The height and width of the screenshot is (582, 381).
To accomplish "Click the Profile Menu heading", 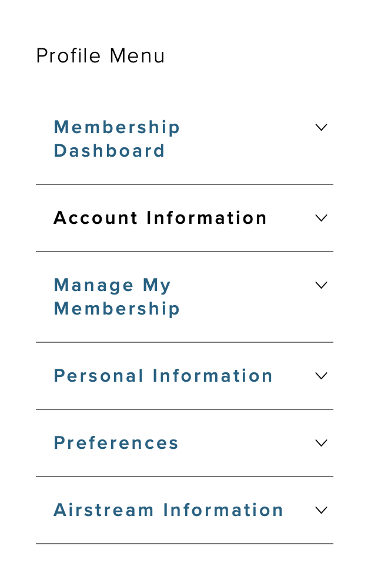I will [101, 56].
